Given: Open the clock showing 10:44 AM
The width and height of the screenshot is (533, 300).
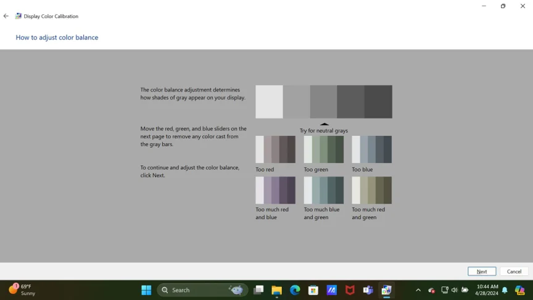Looking at the screenshot, I should [487, 290].
